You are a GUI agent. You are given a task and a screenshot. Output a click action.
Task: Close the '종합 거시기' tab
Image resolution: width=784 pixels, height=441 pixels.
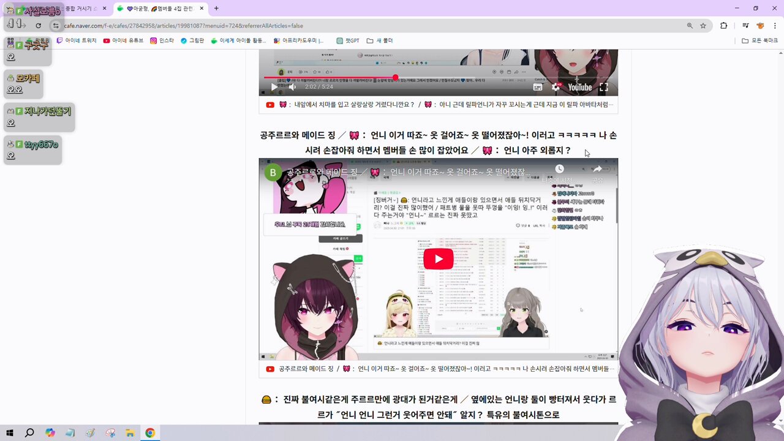(x=105, y=9)
